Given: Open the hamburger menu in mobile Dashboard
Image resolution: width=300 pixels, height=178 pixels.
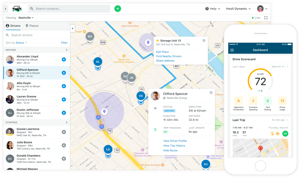Looking at the screenshot, I should 232,50.
